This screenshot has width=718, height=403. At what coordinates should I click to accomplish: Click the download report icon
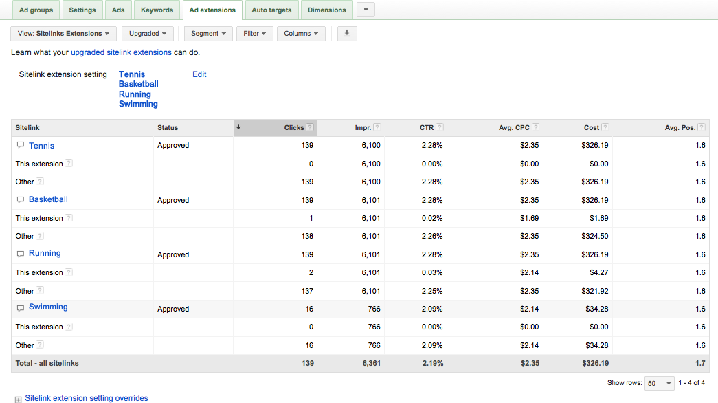click(x=347, y=34)
